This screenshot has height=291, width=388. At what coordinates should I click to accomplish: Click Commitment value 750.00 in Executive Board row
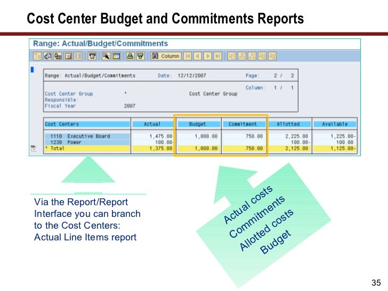[x=254, y=136]
